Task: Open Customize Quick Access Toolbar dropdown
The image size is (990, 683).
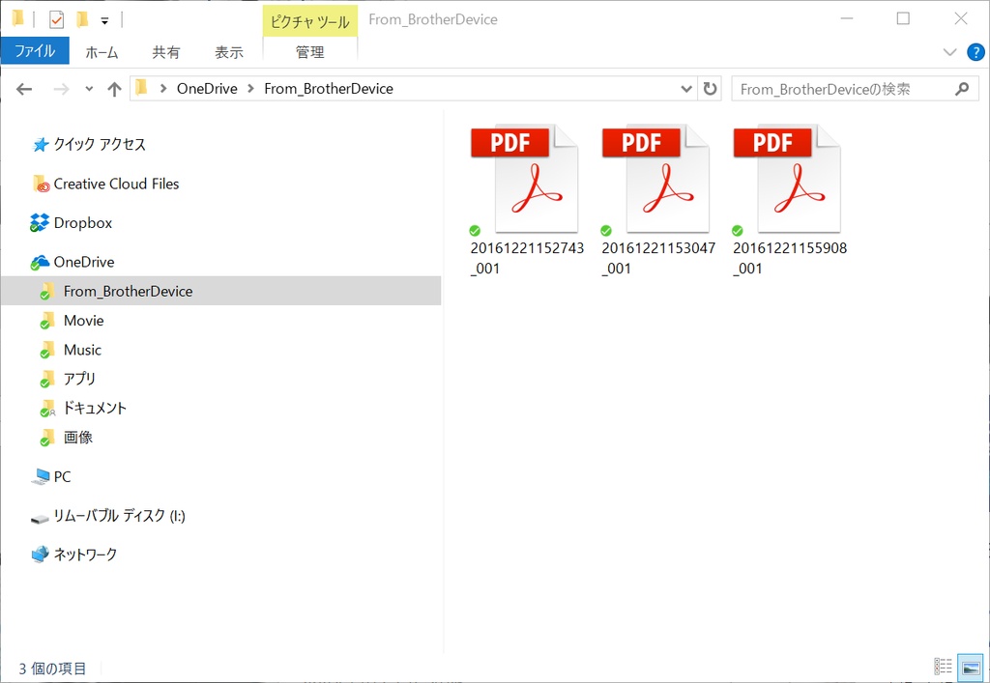Action: pyautogui.click(x=104, y=20)
